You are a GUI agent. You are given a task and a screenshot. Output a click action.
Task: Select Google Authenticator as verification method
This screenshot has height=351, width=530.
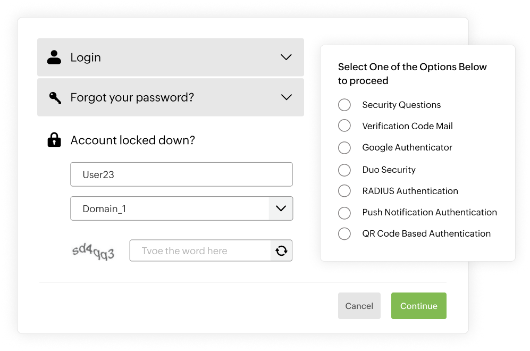344,147
